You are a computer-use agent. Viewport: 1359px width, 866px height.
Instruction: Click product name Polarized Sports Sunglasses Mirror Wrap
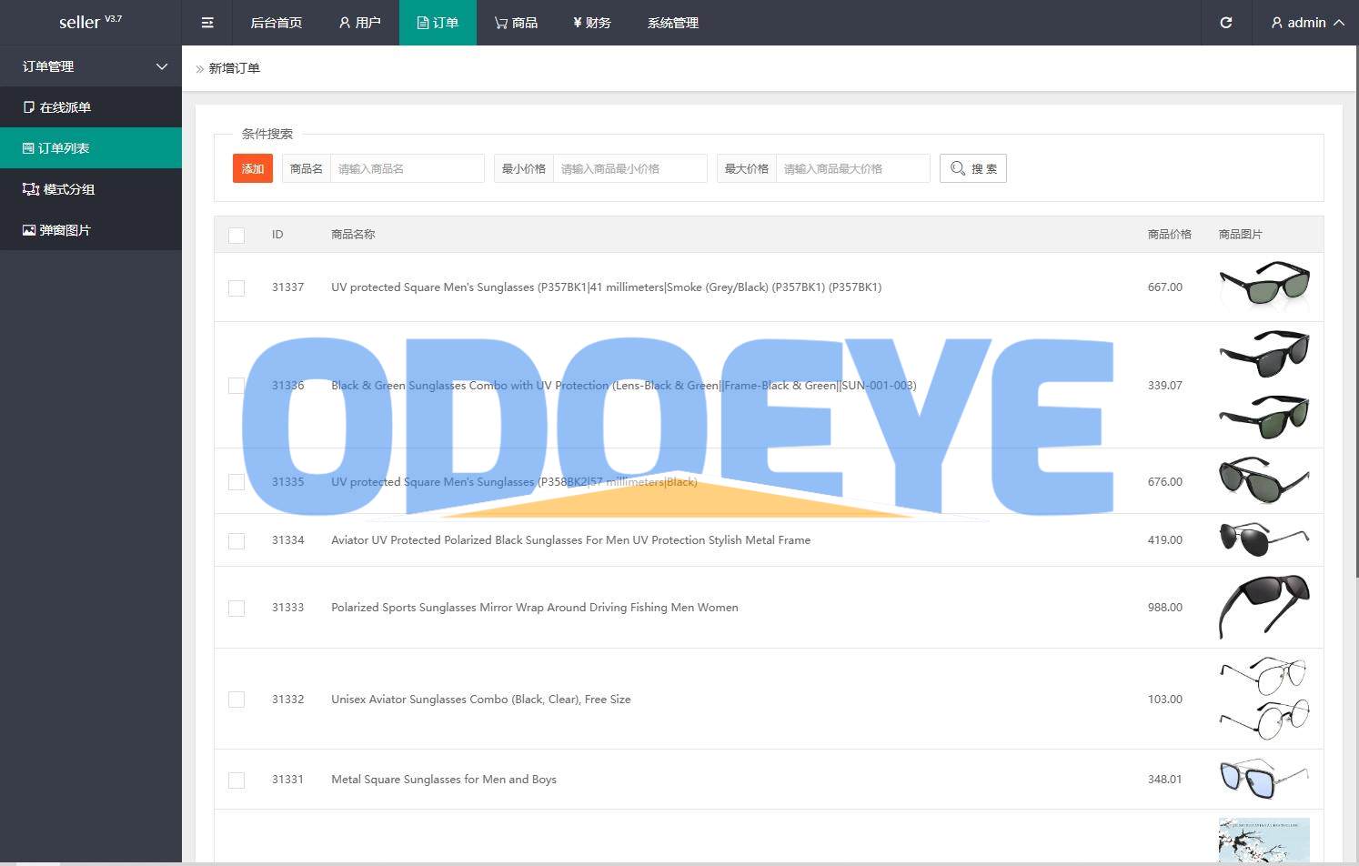(535, 608)
